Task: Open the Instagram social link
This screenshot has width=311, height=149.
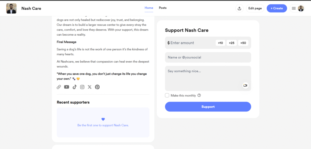Action: 82,87
